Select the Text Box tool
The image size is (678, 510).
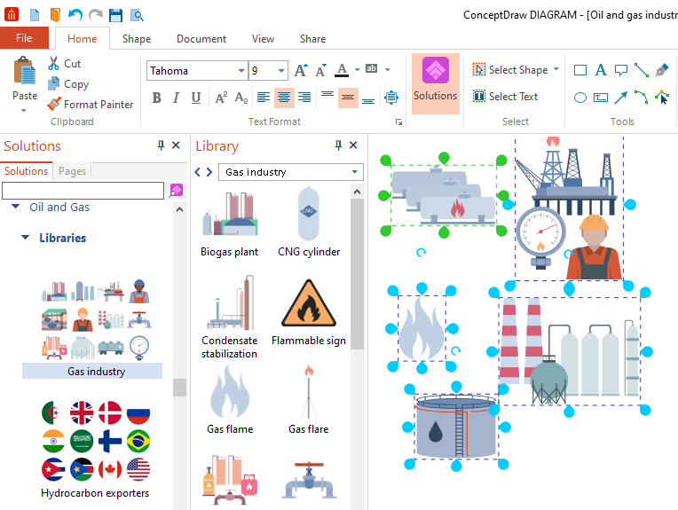[601, 98]
